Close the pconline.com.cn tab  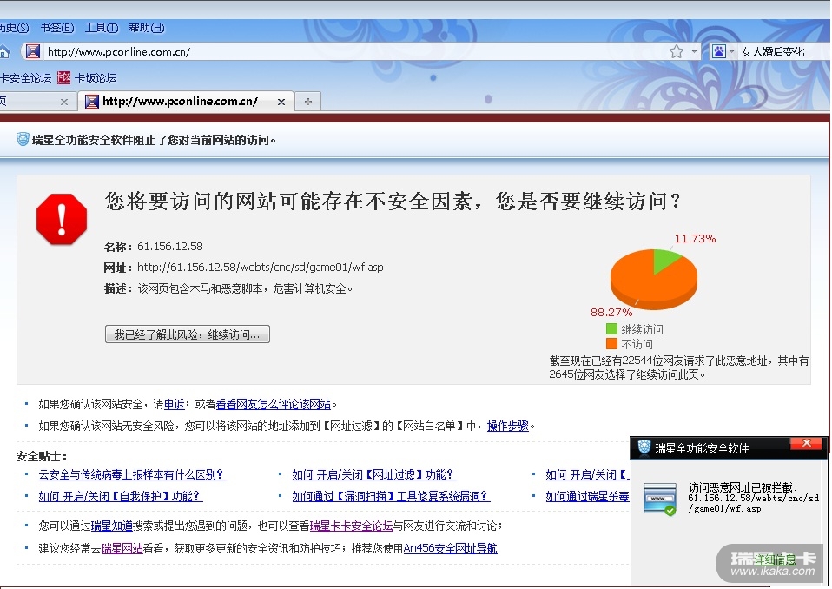pyautogui.click(x=281, y=102)
